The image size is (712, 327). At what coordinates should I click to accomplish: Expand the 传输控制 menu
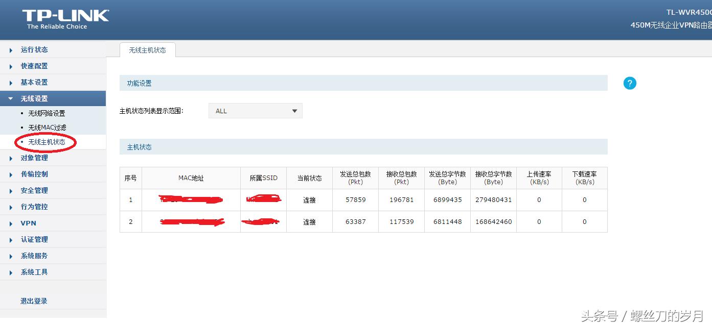(34, 174)
